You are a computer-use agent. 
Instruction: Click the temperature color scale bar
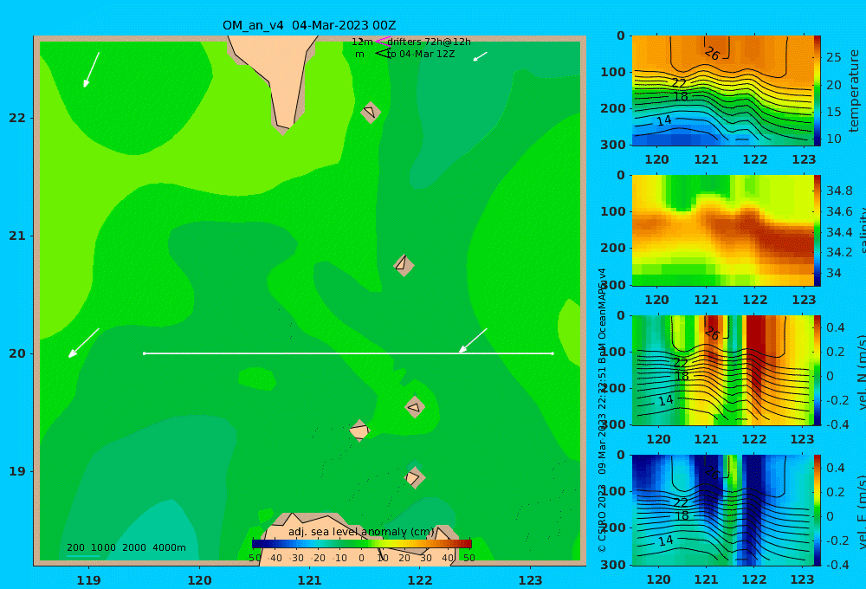point(818,91)
